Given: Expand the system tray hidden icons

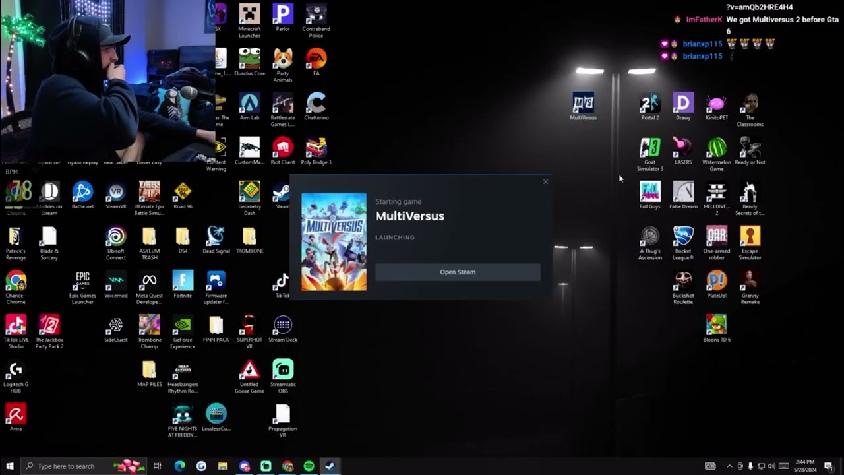Looking at the screenshot, I should click(x=729, y=466).
